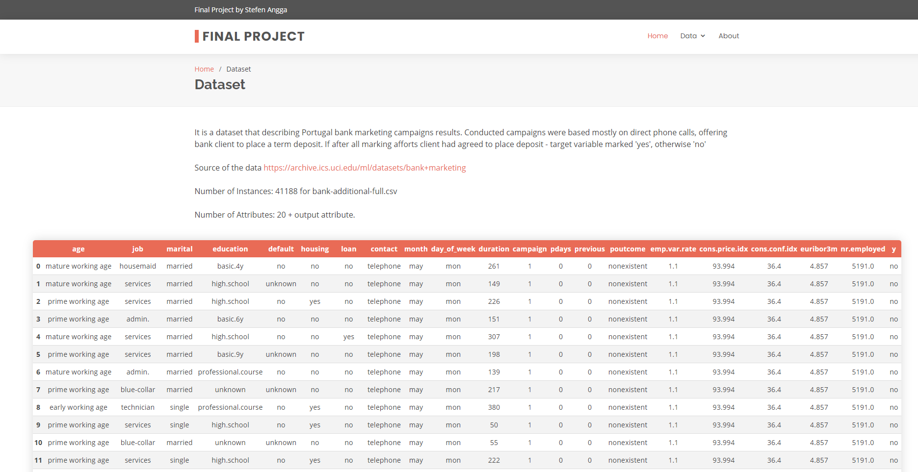This screenshot has width=918, height=472.
Task: Click the euribor3m column header
Action: pyautogui.click(x=819, y=248)
